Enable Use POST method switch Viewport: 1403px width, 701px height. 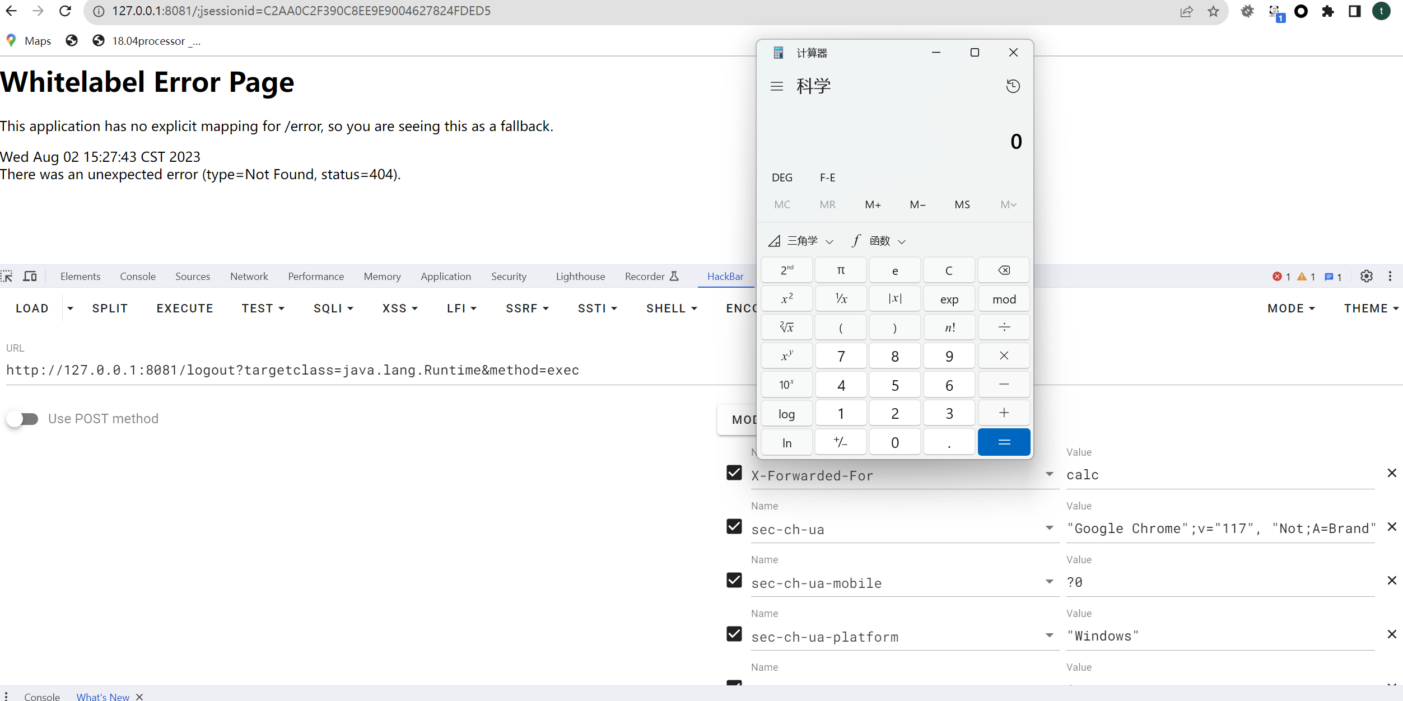pos(23,419)
